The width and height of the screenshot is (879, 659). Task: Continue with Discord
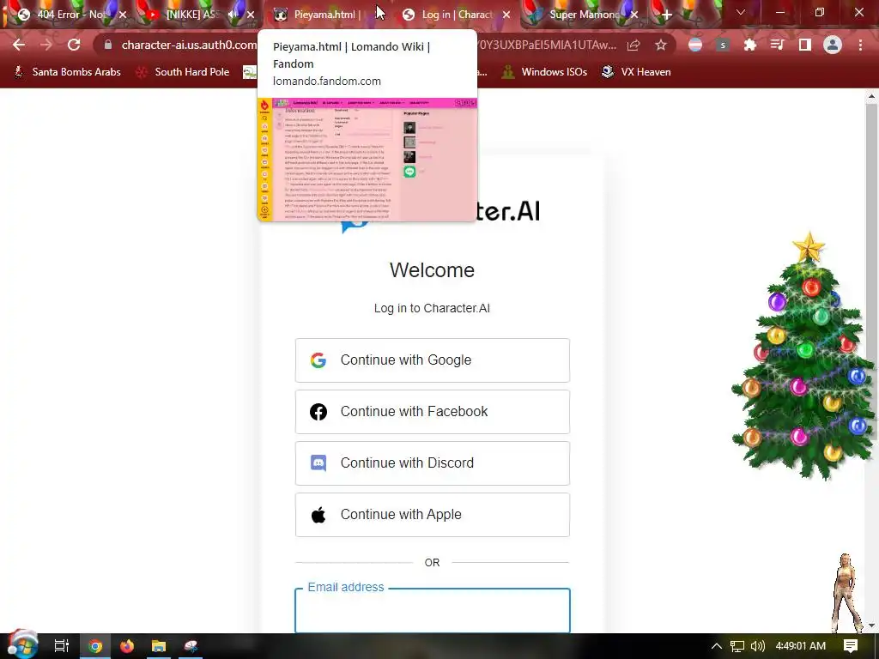click(433, 463)
